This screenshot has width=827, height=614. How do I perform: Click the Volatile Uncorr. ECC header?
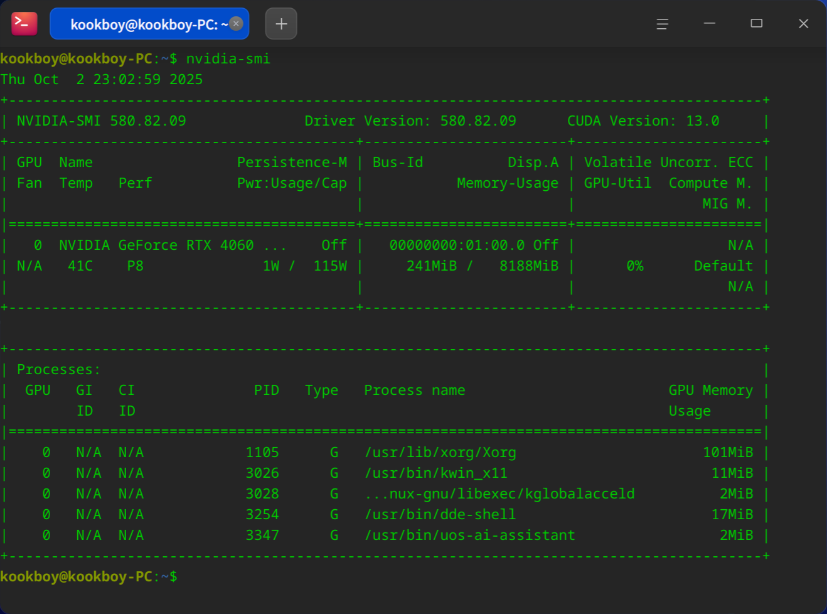pos(668,163)
